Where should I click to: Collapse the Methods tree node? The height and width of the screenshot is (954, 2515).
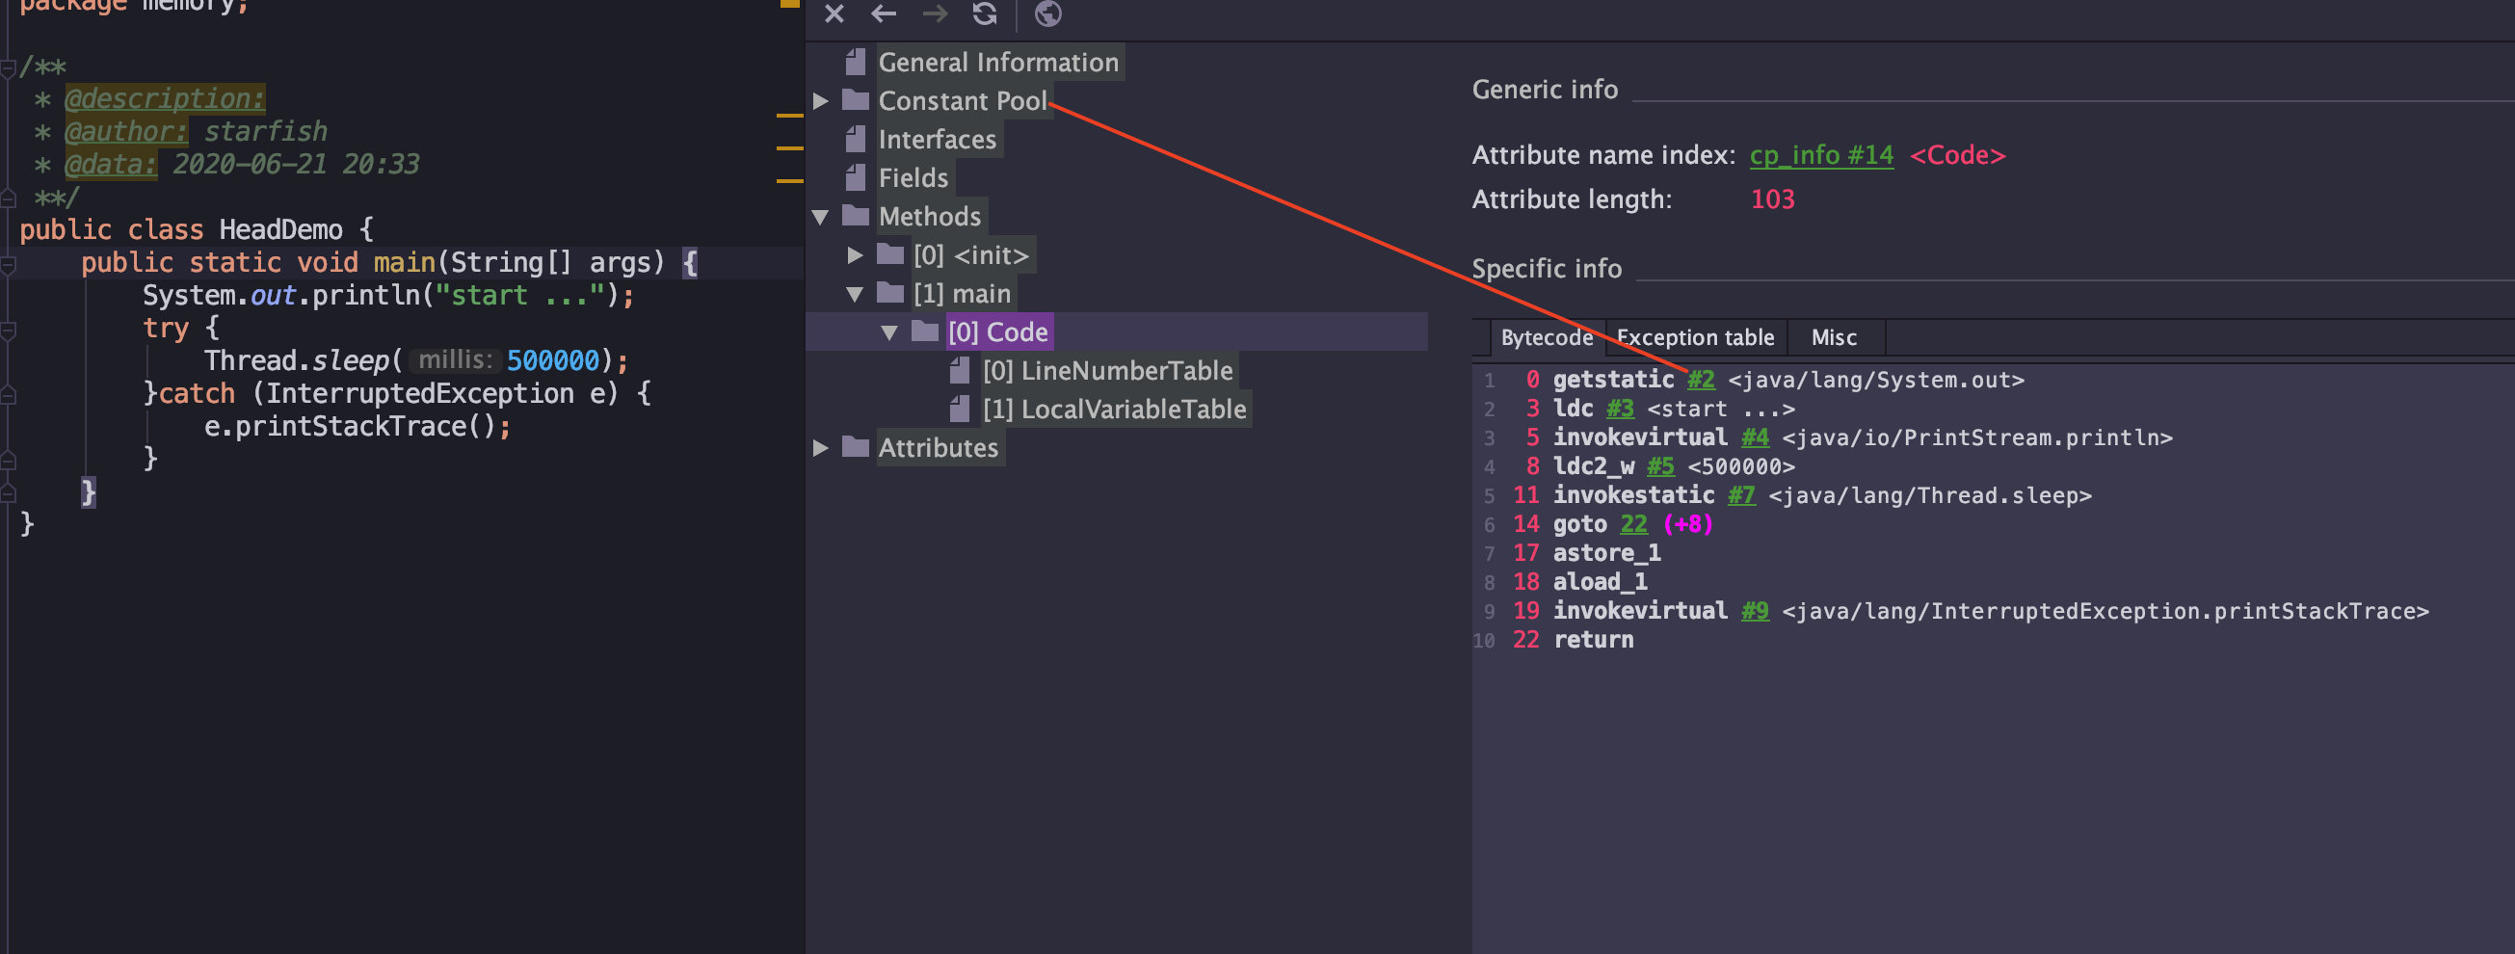coord(821,217)
